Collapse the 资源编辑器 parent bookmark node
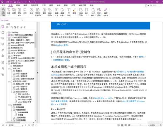The image size is (163, 127). pos(9,105)
